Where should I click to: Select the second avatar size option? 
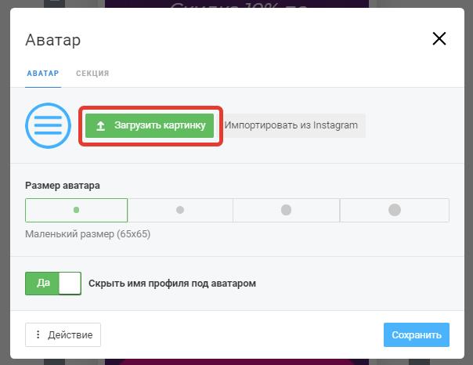(180, 210)
